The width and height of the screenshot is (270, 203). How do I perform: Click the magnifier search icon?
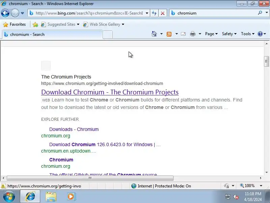[260, 13]
